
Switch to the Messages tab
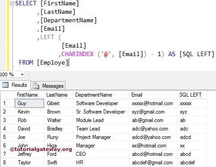click(48, 86)
